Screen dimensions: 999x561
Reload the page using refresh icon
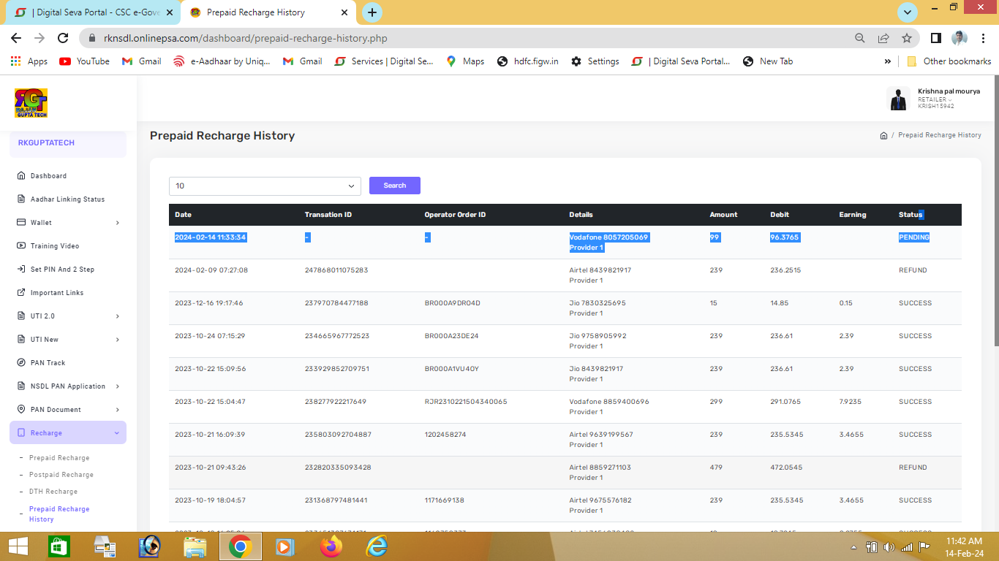point(63,38)
